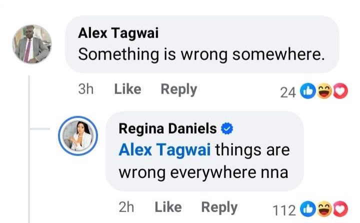Click the Regina Daniels author name
The height and width of the screenshot is (223, 360).
(x=167, y=128)
